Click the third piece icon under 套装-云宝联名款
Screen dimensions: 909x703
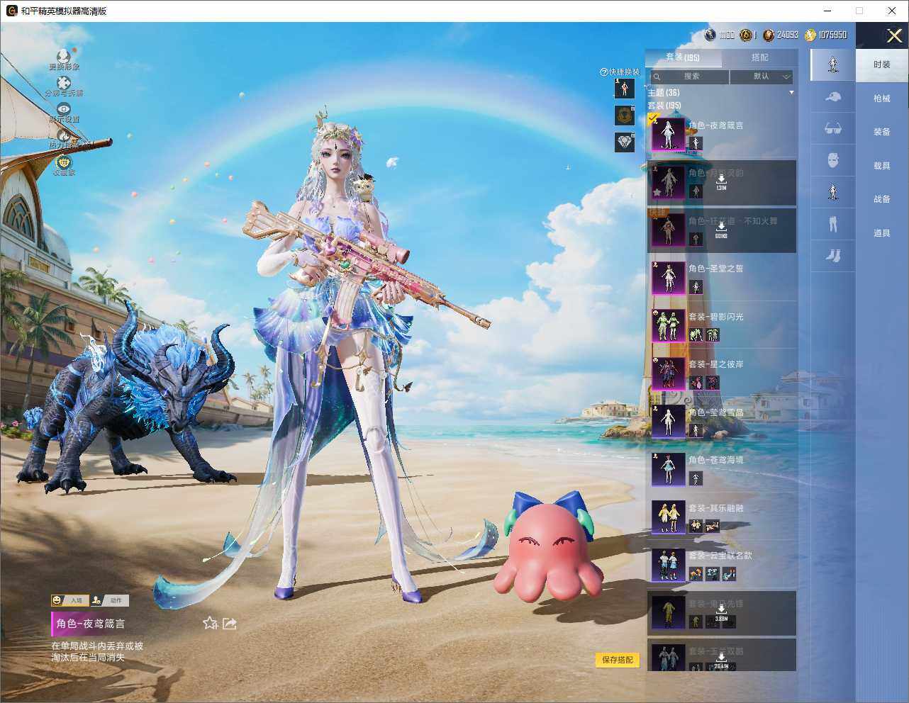[730, 574]
